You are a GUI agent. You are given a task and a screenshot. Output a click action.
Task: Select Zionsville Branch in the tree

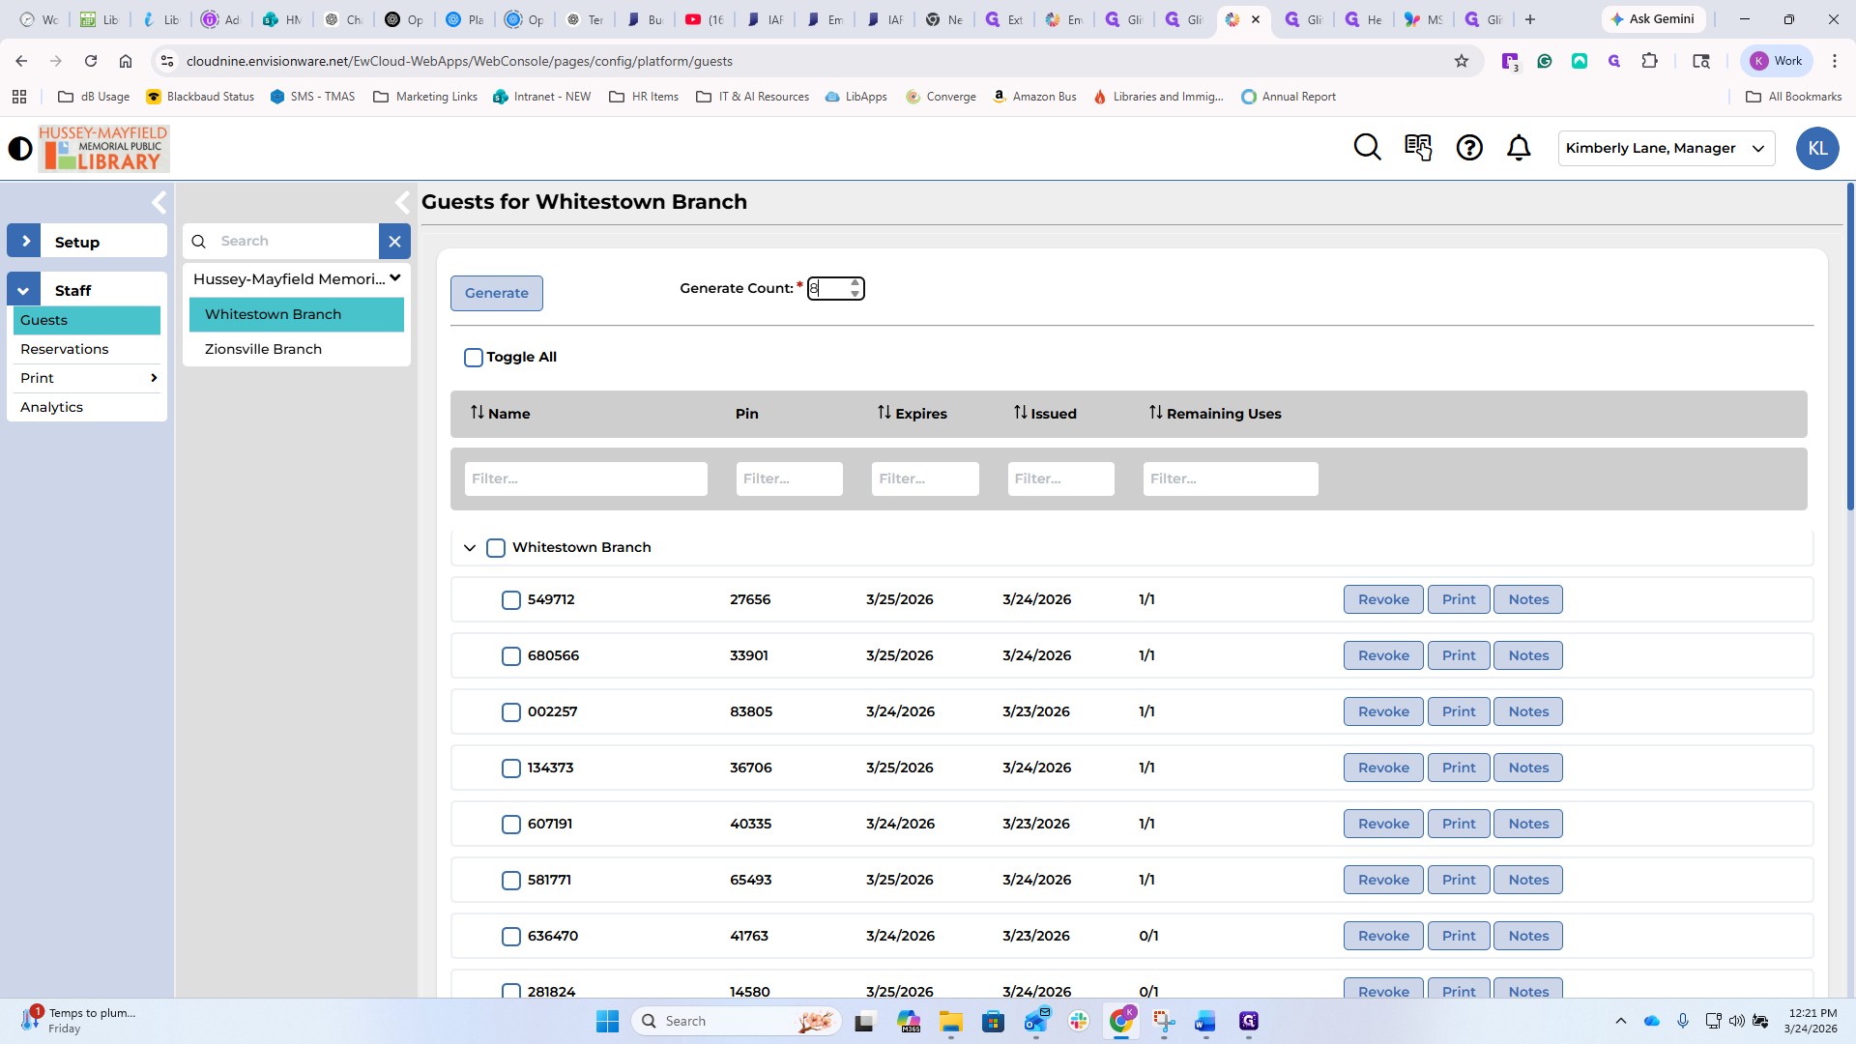263,349
